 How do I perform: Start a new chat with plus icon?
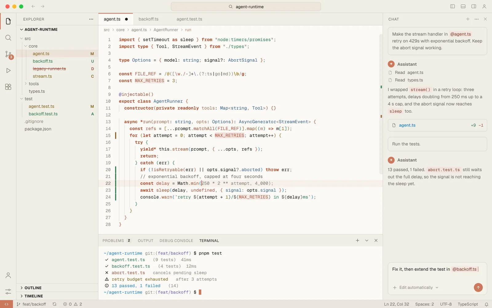click(468, 19)
